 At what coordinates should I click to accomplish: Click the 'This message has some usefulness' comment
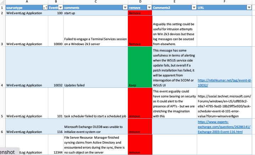[x=174, y=67]
